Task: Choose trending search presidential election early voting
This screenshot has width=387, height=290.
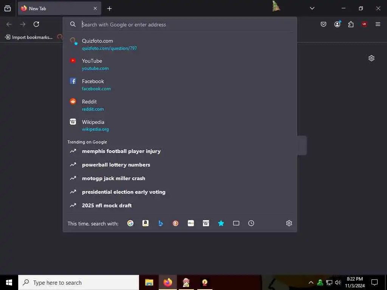Action: [180, 192]
